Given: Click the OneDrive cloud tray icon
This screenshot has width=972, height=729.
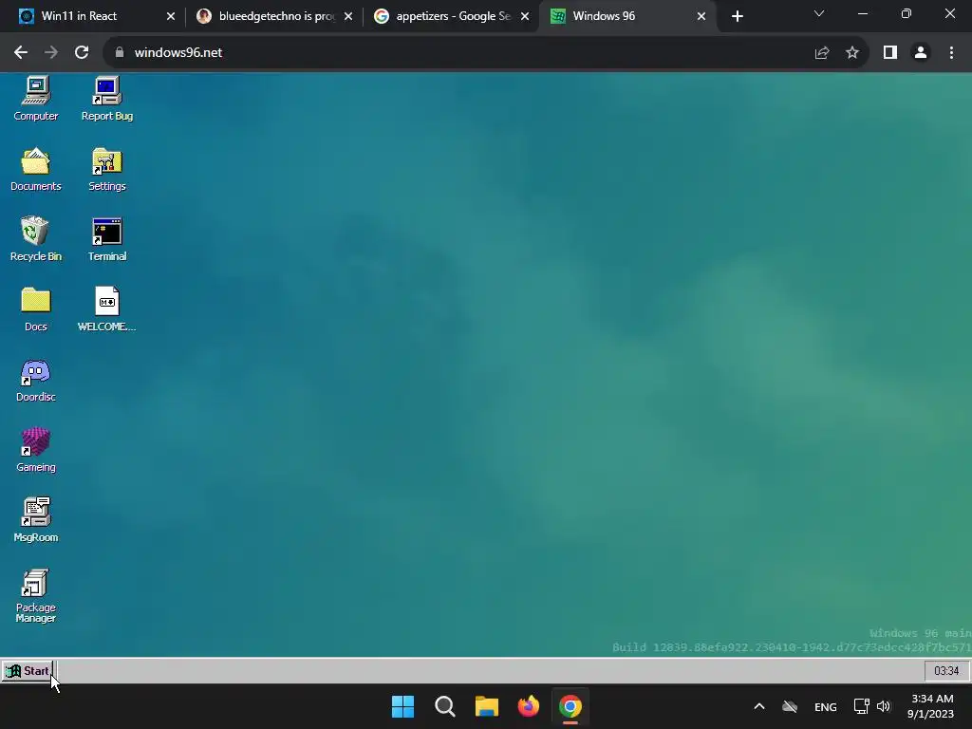Looking at the screenshot, I should click(789, 706).
